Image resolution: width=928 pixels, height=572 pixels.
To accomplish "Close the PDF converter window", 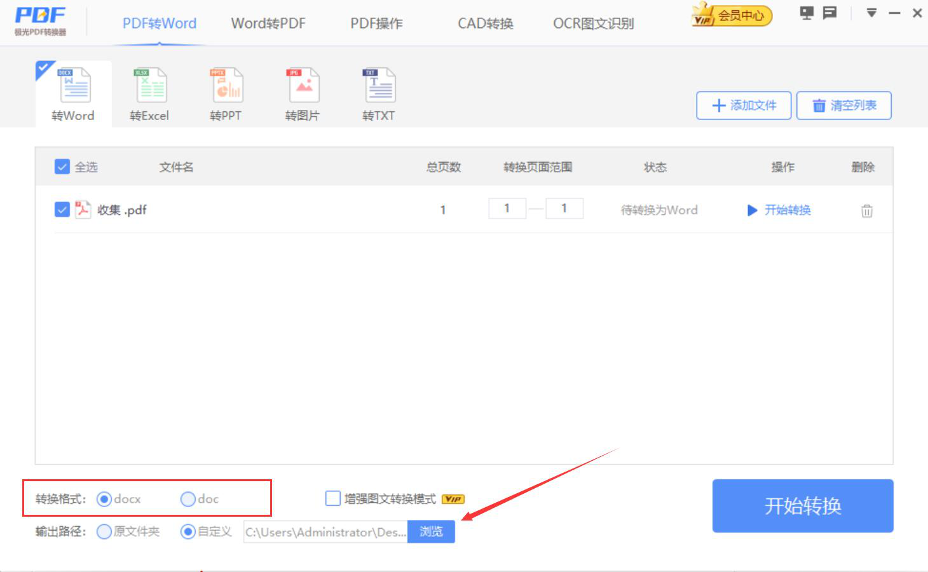I will (x=917, y=13).
